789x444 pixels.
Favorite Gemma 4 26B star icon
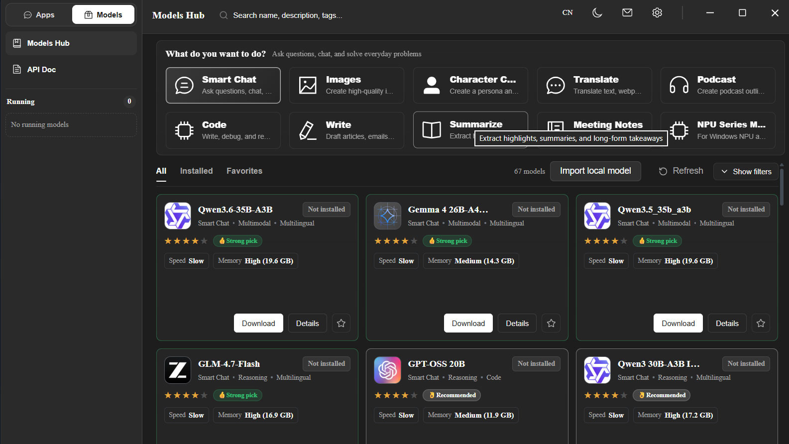(551, 323)
